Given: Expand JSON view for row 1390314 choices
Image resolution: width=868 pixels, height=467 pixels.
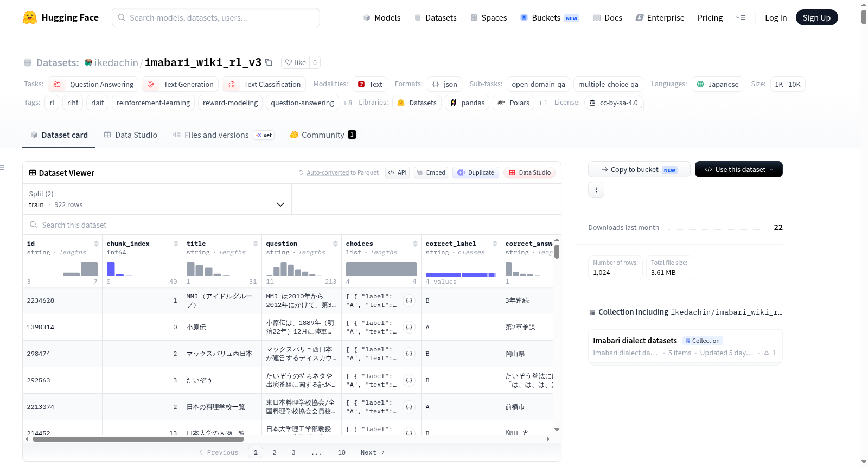Looking at the screenshot, I should pos(410,327).
